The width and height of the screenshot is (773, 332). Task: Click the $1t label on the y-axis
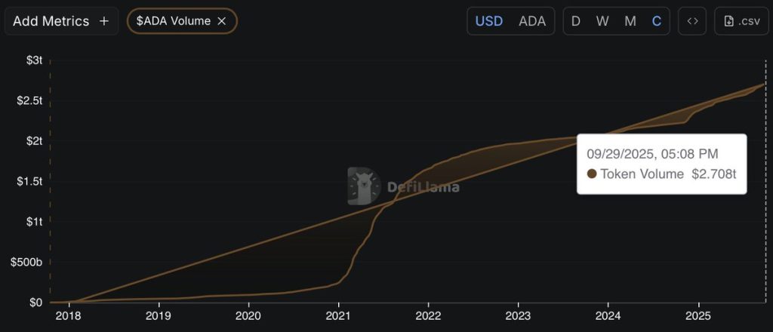click(33, 222)
